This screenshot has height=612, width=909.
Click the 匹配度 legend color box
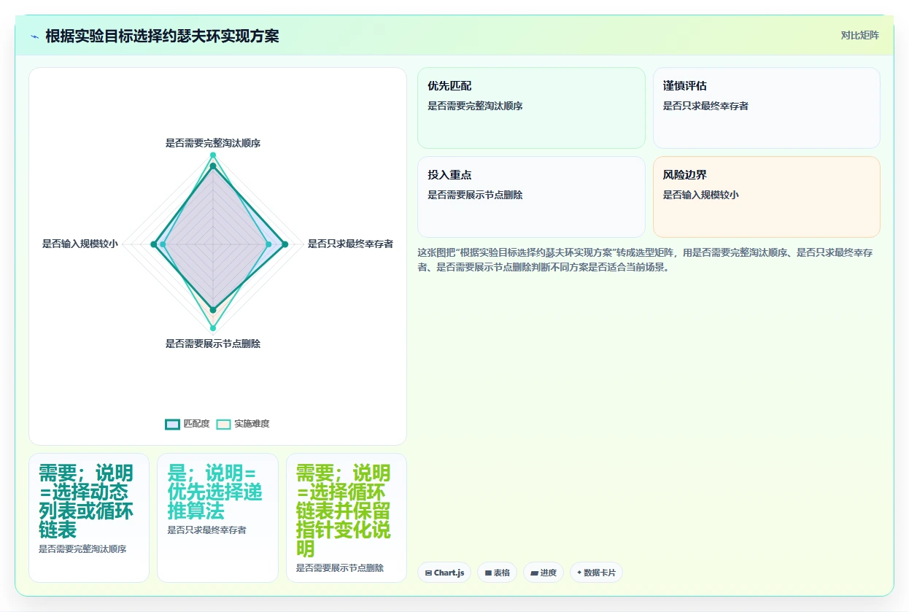[x=172, y=424]
